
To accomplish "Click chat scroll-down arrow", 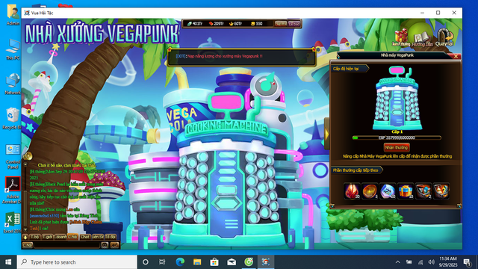I will [25, 229].
